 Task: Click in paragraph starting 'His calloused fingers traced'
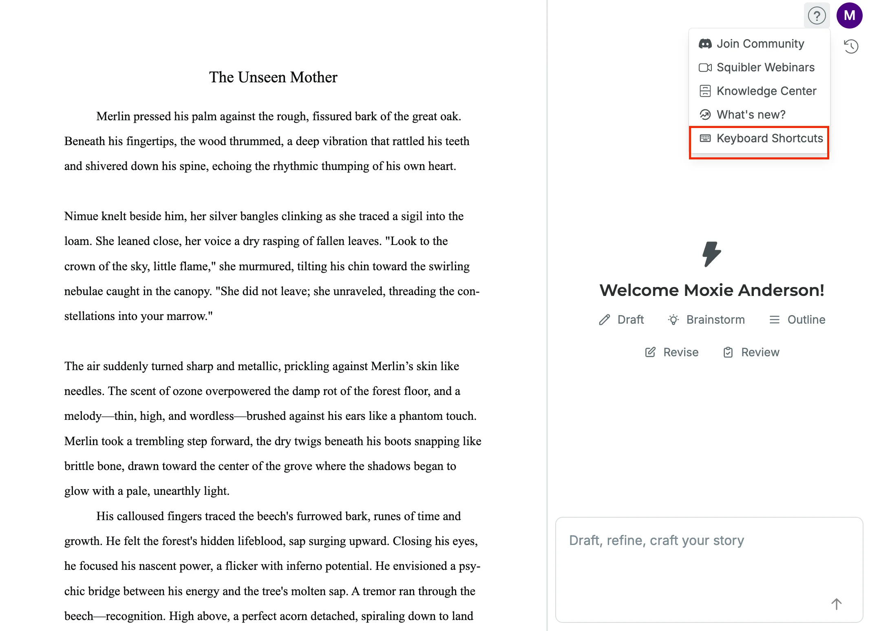click(x=272, y=566)
